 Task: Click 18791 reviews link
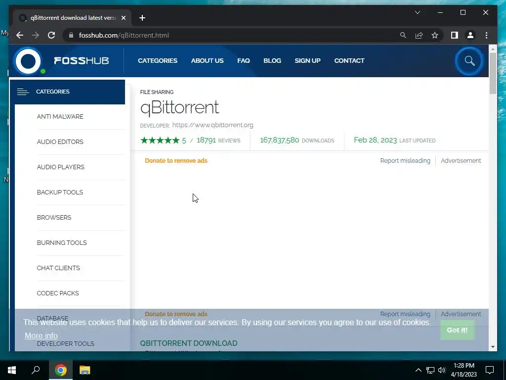click(x=218, y=140)
